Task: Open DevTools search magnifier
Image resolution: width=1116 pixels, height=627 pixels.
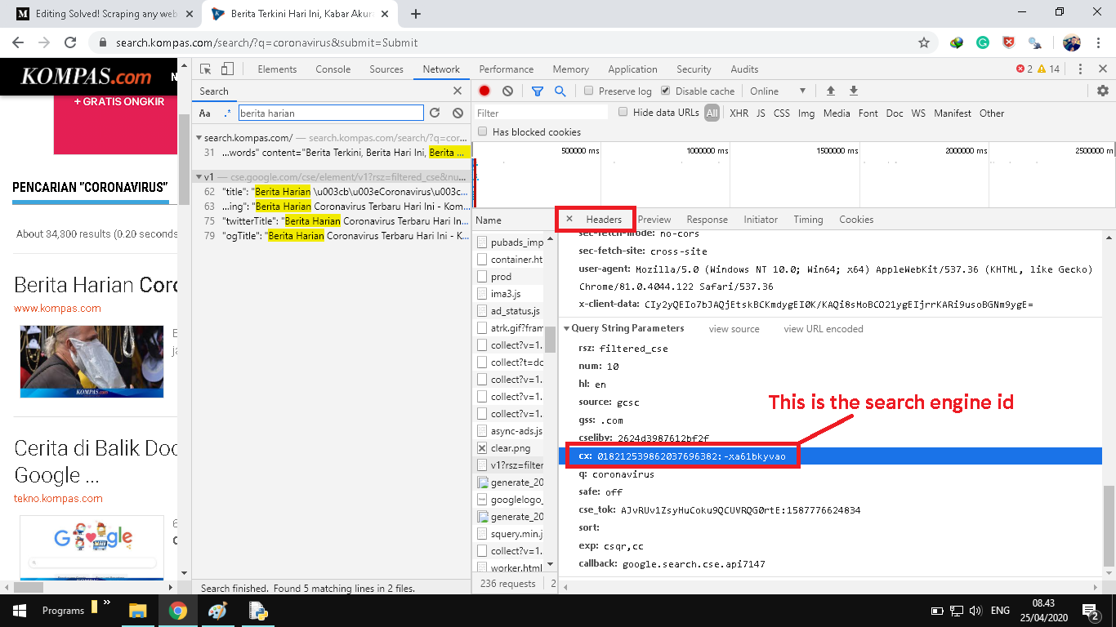Action: tap(560, 91)
